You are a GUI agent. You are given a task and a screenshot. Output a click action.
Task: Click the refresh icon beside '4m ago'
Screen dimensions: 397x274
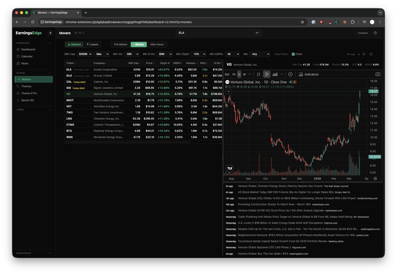click(x=359, y=54)
